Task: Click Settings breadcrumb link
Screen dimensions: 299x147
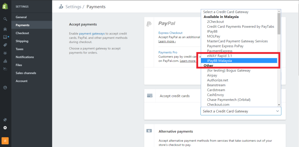Action: (x=73, y=7)
